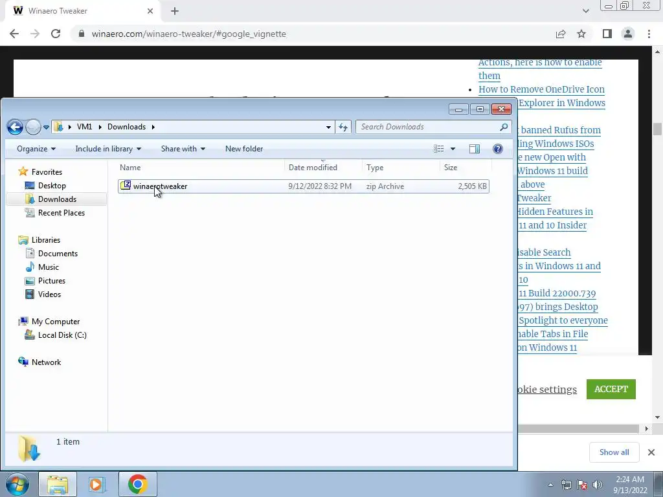The image size is (663, 497).
Task: Select the Winaero Tweaker browser tab
Action: (x=82, y=11)
